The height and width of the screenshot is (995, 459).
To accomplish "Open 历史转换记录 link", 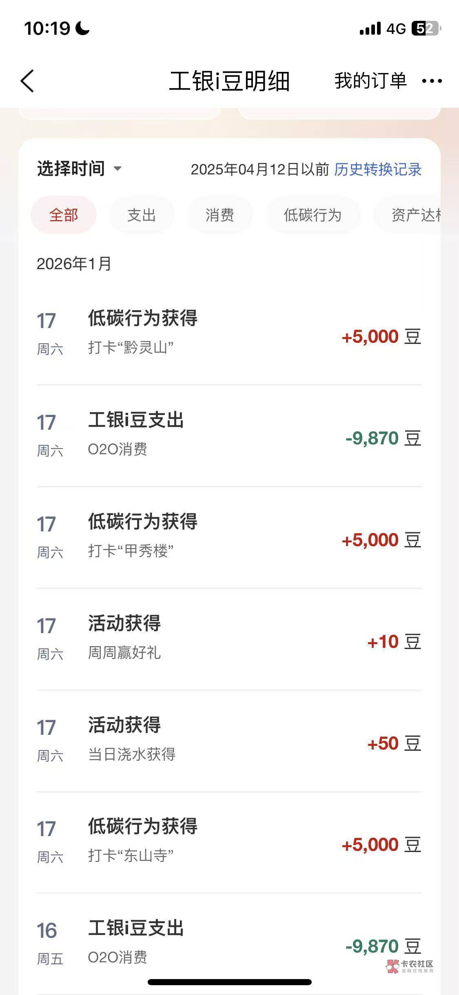I will 378,170.
